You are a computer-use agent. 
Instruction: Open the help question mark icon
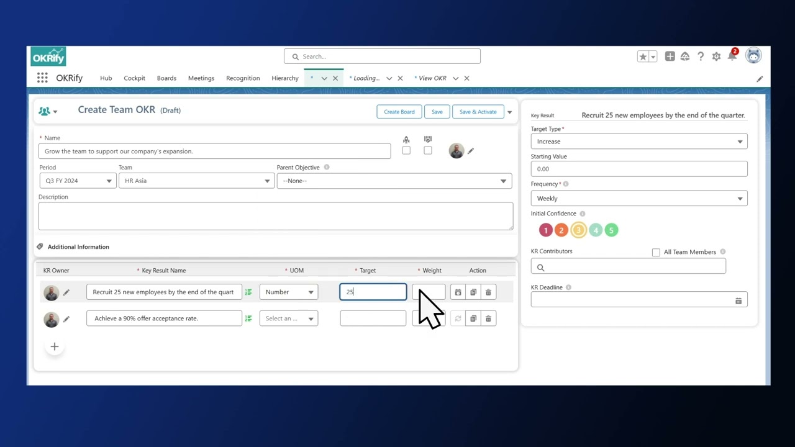point(701,56)
